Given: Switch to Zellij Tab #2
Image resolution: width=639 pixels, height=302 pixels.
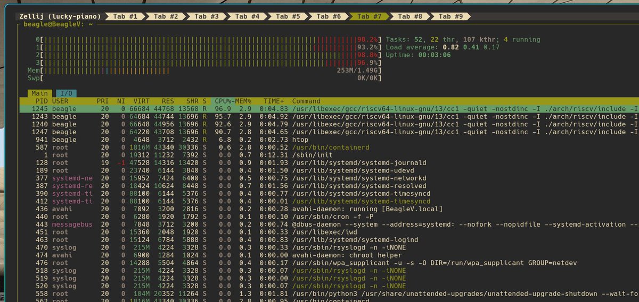Looking at the screenshot, I should [x=166, y=16].
